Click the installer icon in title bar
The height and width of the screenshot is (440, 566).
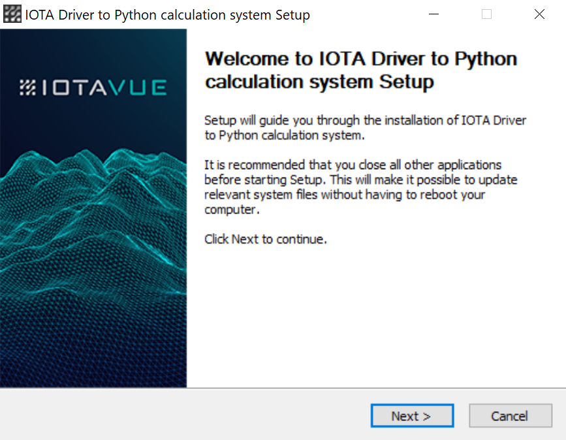coord(12,14)
